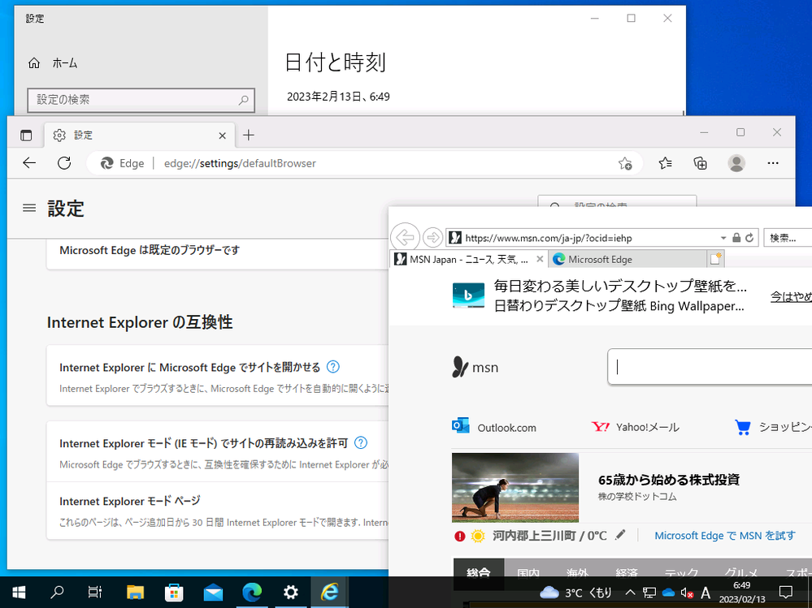Viewport: 812px width, 608px height.
Task: Open Edge Collections icon
Action: pos(700,163)
